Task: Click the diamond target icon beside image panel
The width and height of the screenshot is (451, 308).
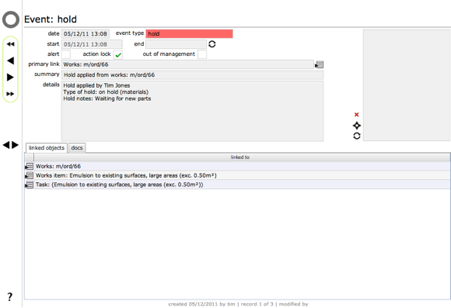Action: tap(357, 126)
